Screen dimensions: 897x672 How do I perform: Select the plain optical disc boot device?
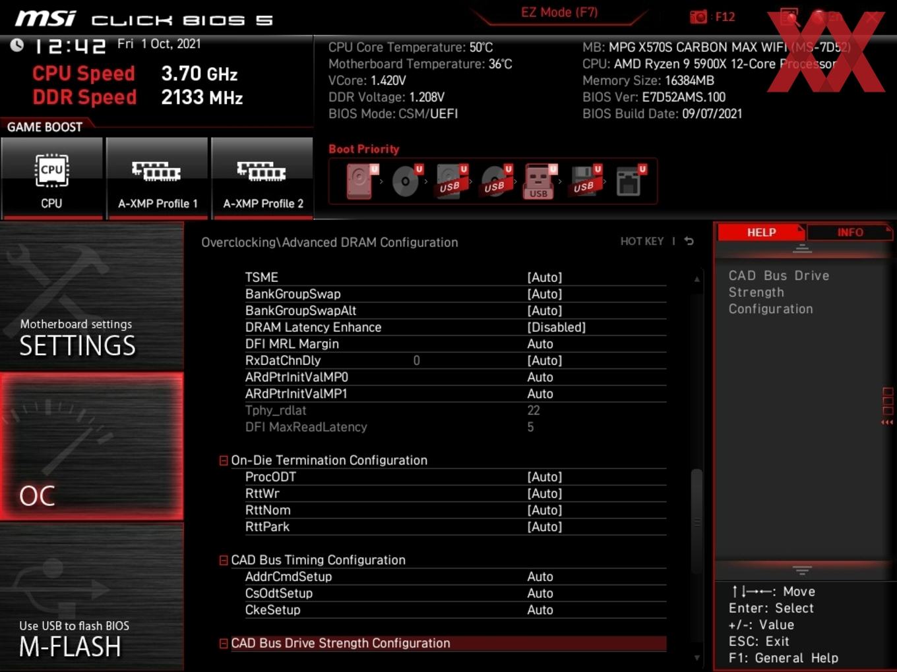406,181
